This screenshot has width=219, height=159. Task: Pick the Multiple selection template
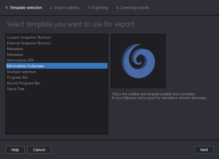(21, 72)
